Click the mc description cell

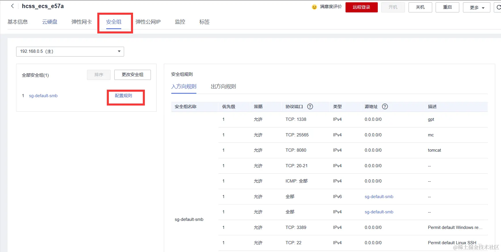click(431, 135)
